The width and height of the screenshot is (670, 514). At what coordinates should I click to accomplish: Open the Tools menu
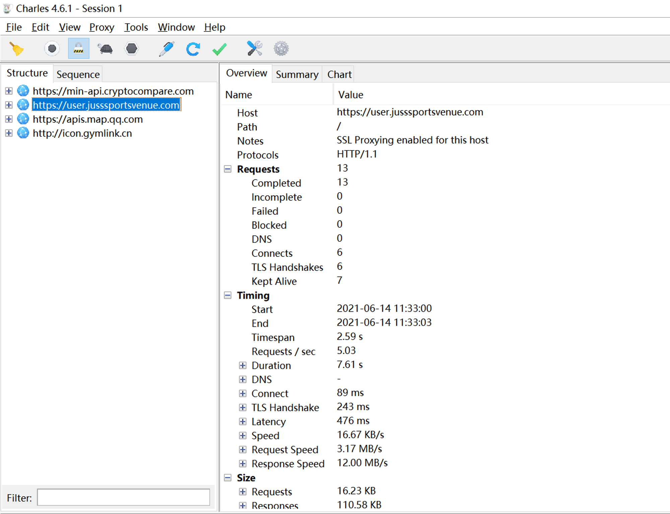136,27
